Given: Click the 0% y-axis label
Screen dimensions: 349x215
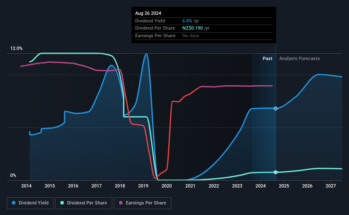Looking at the screenshot, I should 13,175.
